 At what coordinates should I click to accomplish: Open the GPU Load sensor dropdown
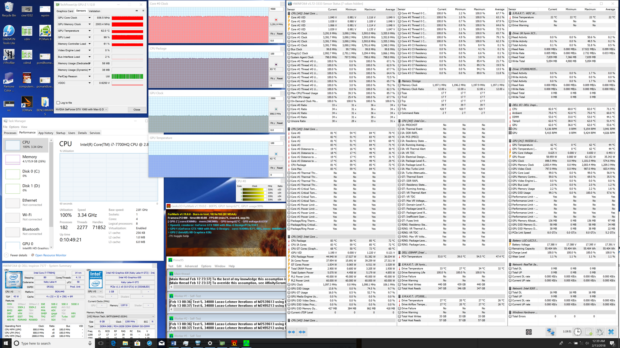coord(89,37)
